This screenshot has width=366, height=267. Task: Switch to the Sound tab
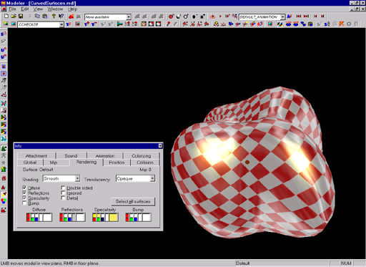(71, 156)
